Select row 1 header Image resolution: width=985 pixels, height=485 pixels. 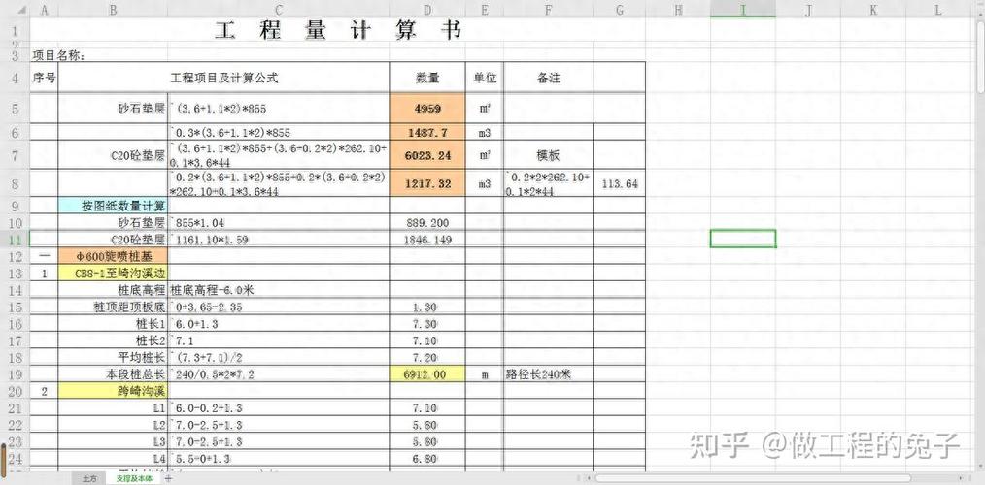[x=16, y=30]
